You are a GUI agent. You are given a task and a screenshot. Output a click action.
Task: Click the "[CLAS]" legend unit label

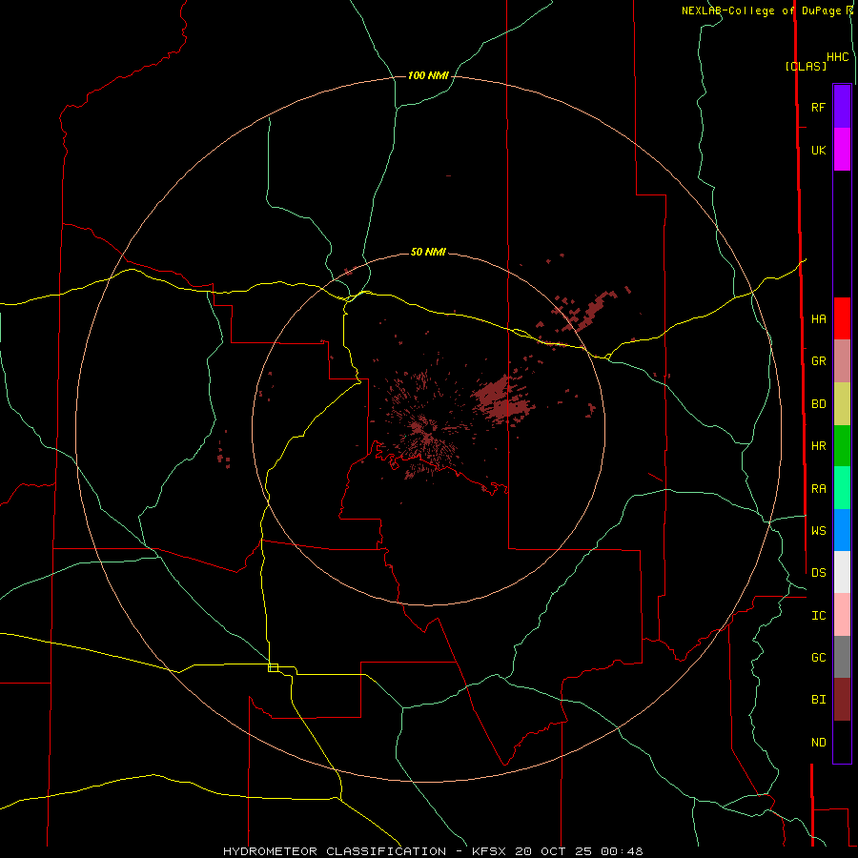click(806, 66)
